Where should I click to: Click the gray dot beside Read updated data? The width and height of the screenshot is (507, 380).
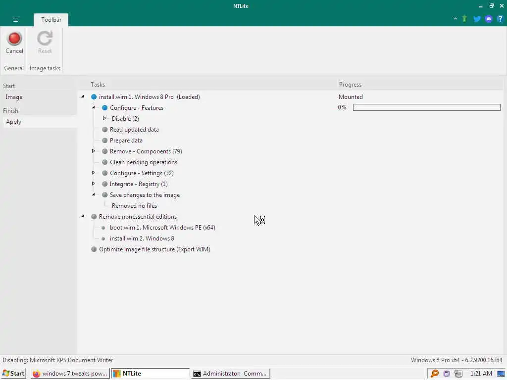coord(105,130)
